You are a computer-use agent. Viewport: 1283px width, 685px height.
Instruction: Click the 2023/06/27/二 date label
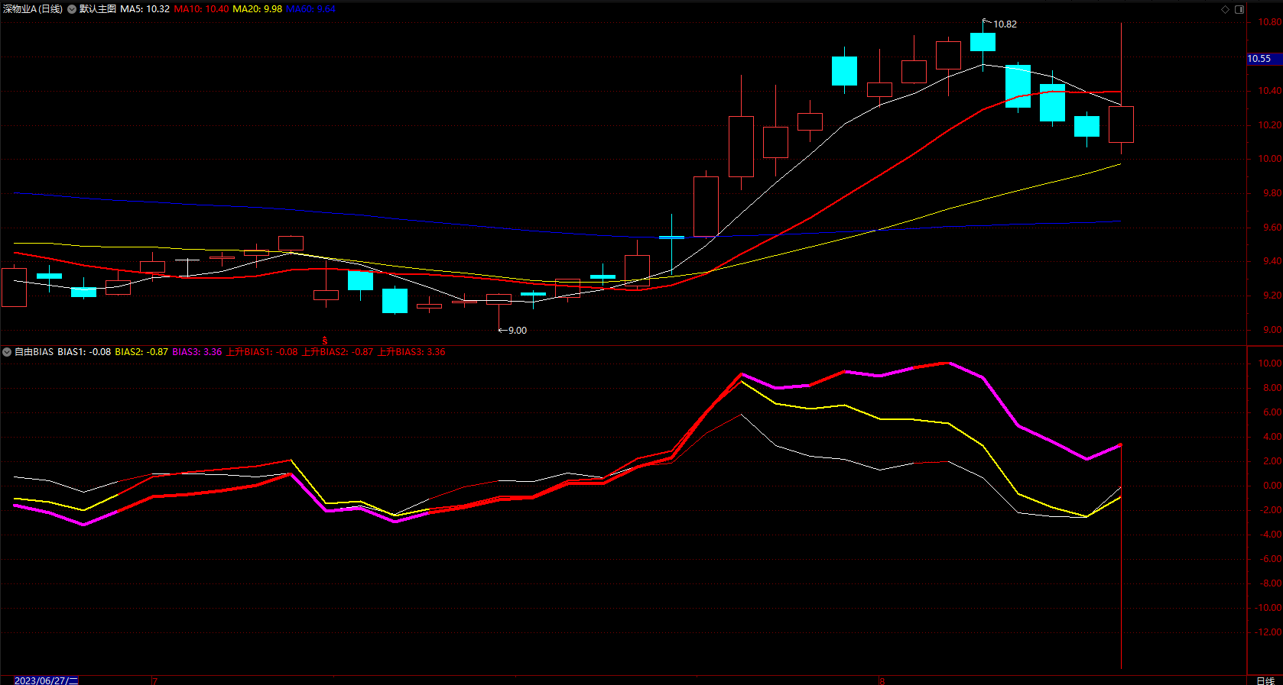coord(46,680)
